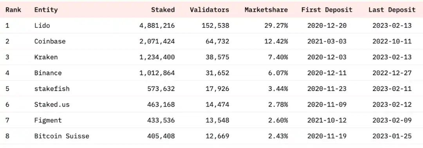Open the Lido entity entry
This screenshot has height=148, width=423.
click(x=42, y=25)
